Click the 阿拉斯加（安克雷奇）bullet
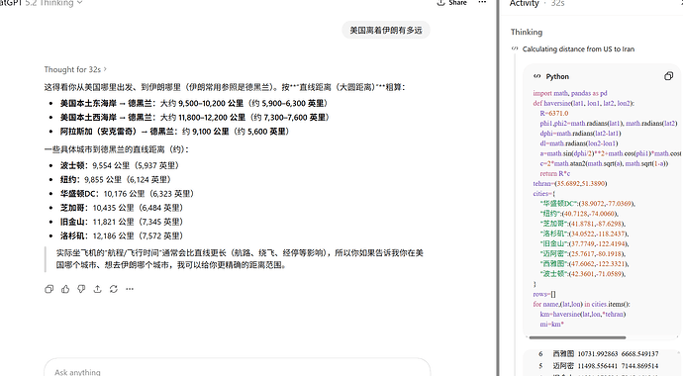The image size is (683, 376). click(175, 132)
